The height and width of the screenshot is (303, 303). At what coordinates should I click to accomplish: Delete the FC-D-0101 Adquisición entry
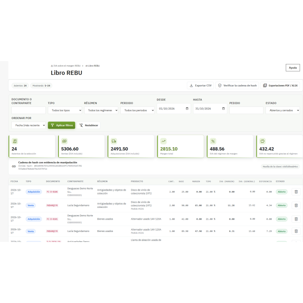point(296,219)
